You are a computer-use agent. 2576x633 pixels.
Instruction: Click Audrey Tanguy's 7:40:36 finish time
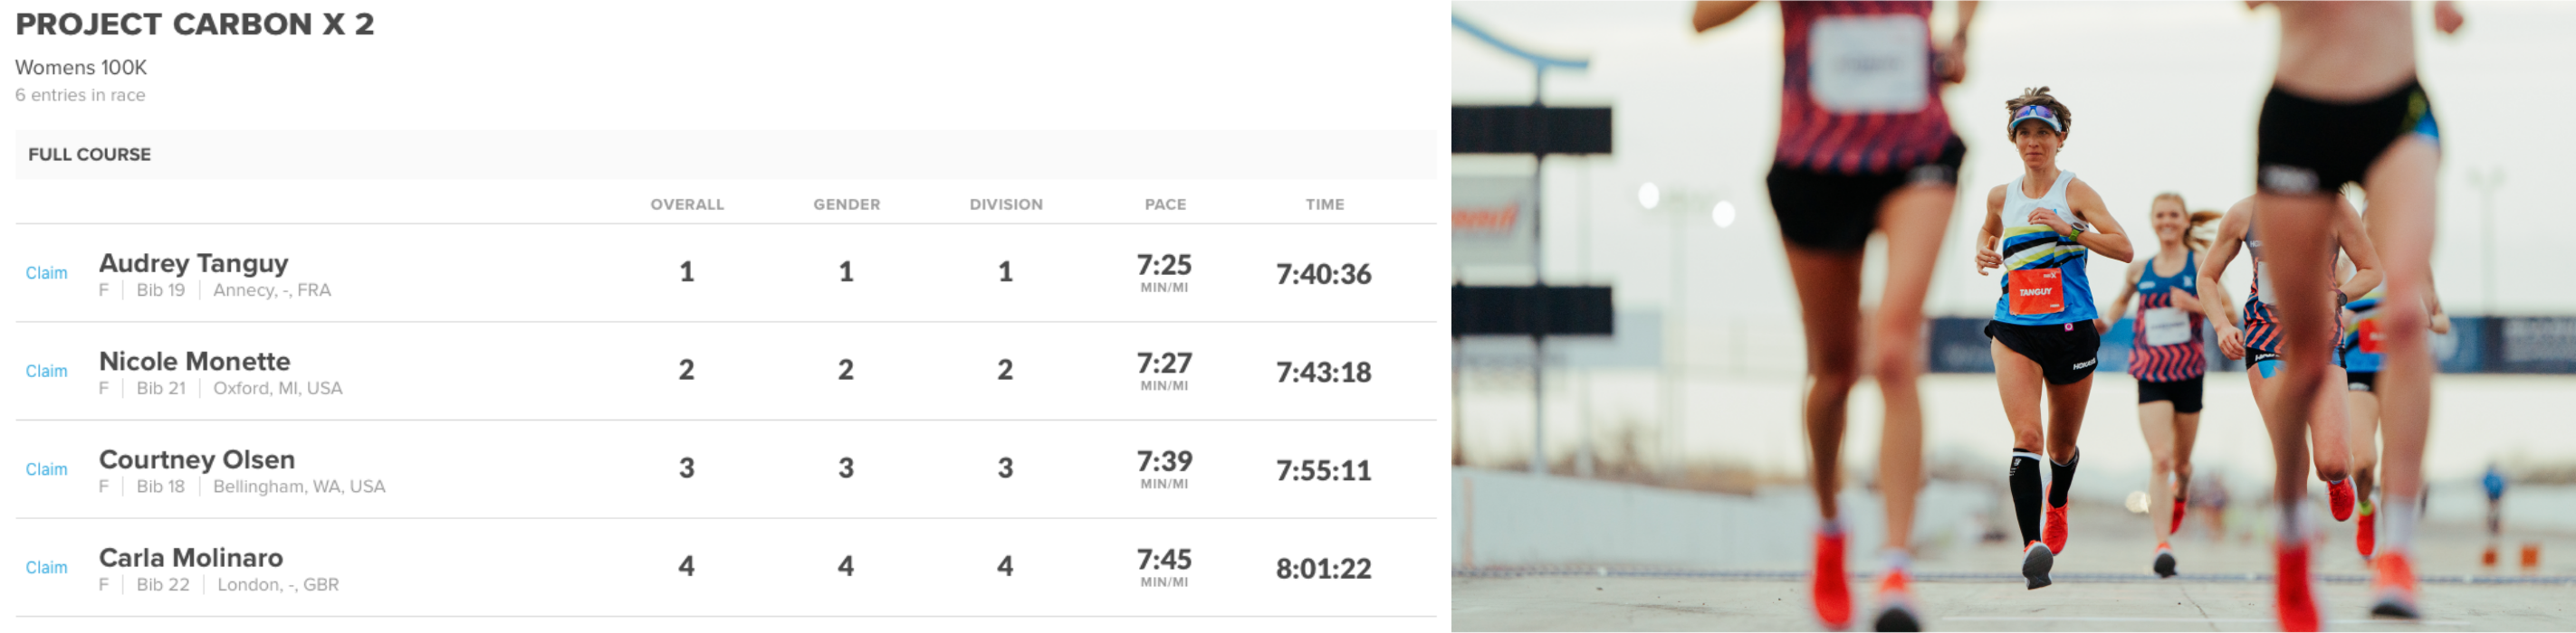1323,274
